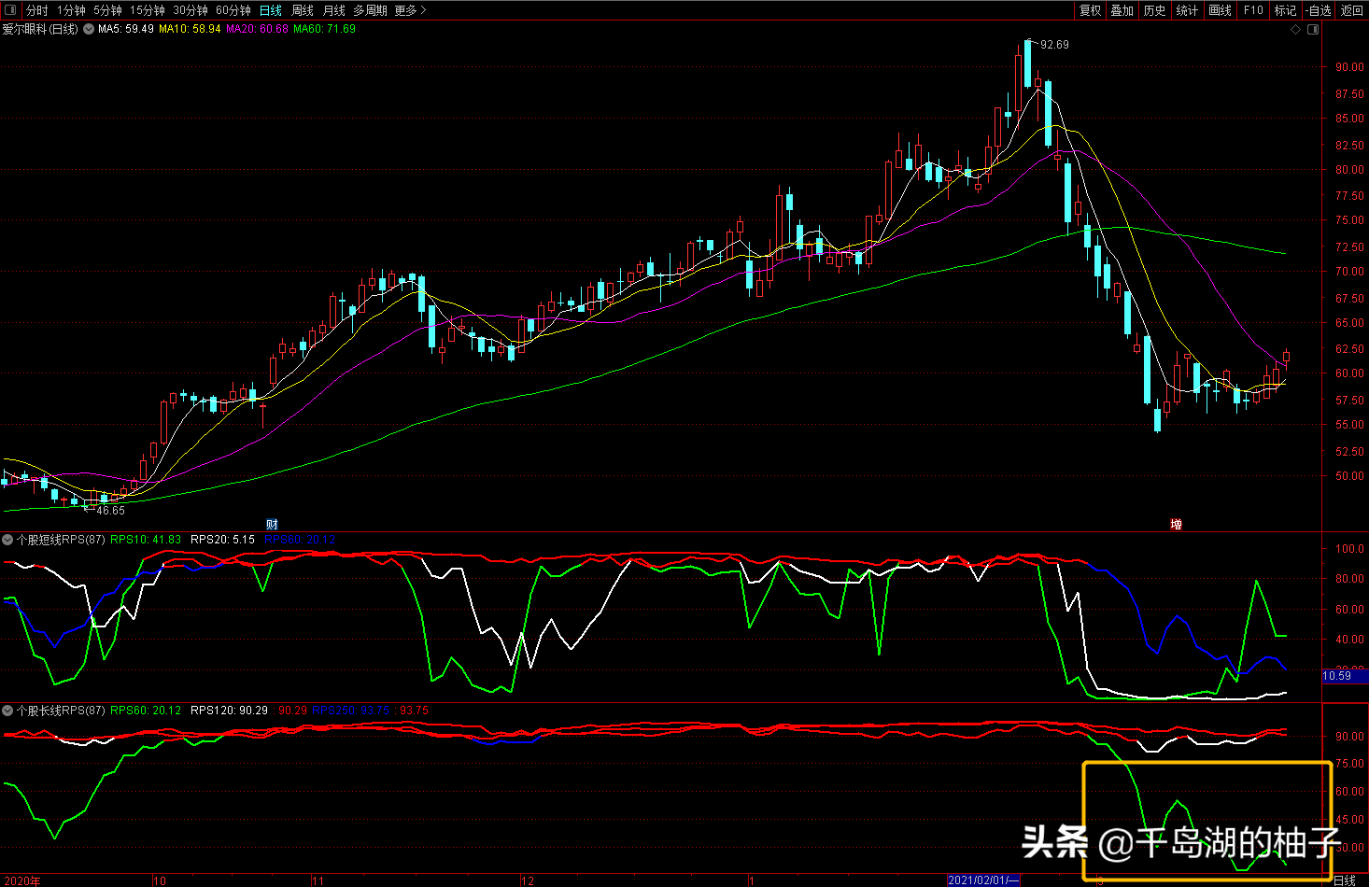Click the RPS120: 90.29 value
1369x887 pixels.
(229, 711)
